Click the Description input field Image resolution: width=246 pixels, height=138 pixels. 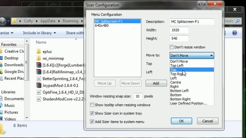pos(192,22)
